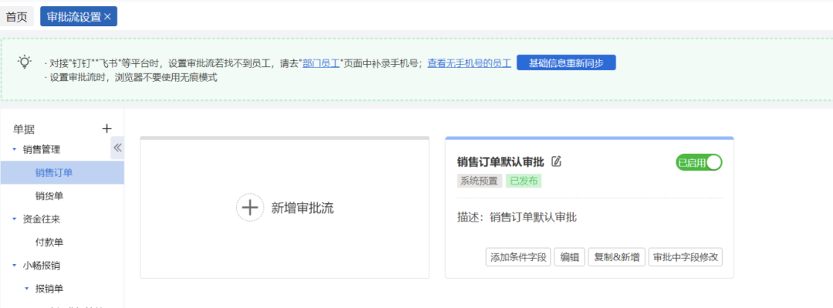Open the 部门员工 link
Screen dimensions: 833x308
tap(322, 63)
